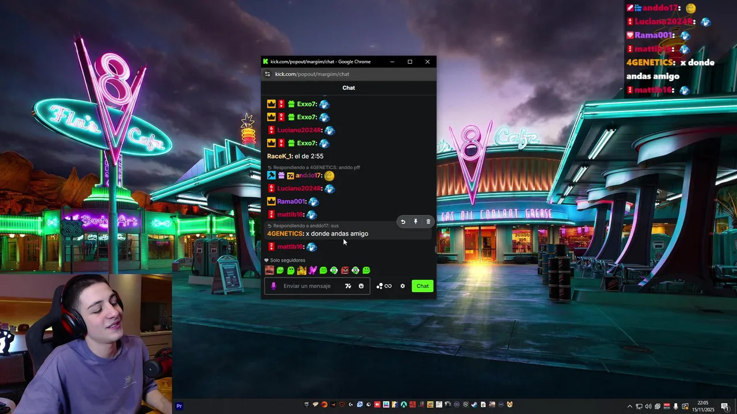Open chat settings gear icon
This screenshot has width=737, height=414.
[402, 286]
